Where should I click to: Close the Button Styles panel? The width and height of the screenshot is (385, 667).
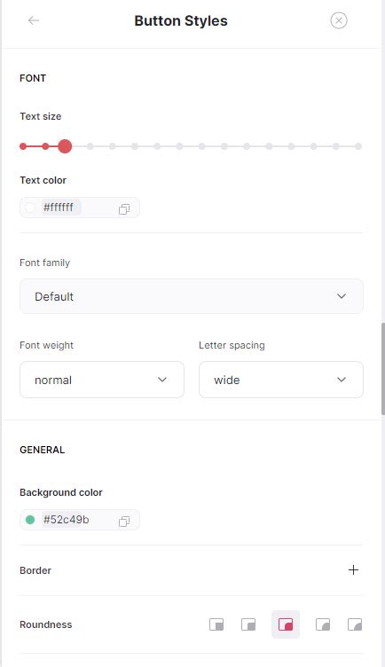click(x=339, y=20)
